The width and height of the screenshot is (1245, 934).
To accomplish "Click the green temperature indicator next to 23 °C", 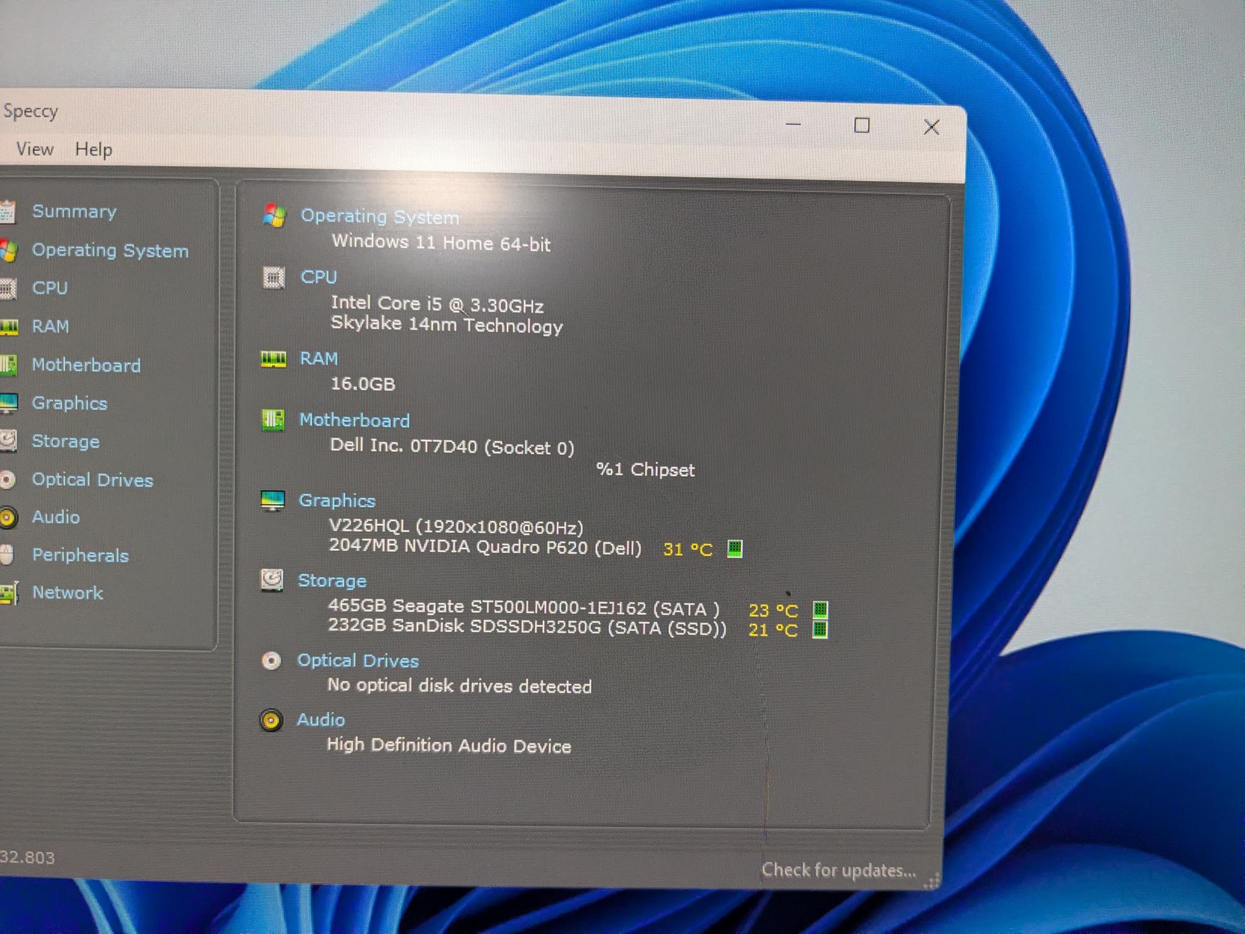I will (820, 609).
